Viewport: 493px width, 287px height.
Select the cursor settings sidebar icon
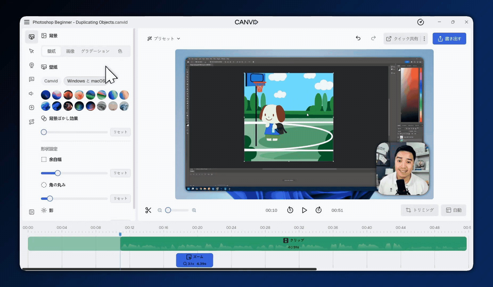pyautogui.click(x=31, y=51)
